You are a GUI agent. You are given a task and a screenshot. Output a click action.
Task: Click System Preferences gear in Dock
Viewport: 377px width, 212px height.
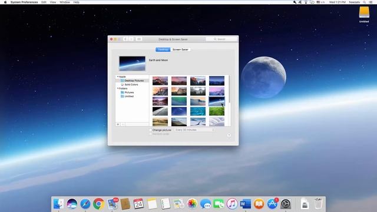pyautogui.click(x=286, y=204)
